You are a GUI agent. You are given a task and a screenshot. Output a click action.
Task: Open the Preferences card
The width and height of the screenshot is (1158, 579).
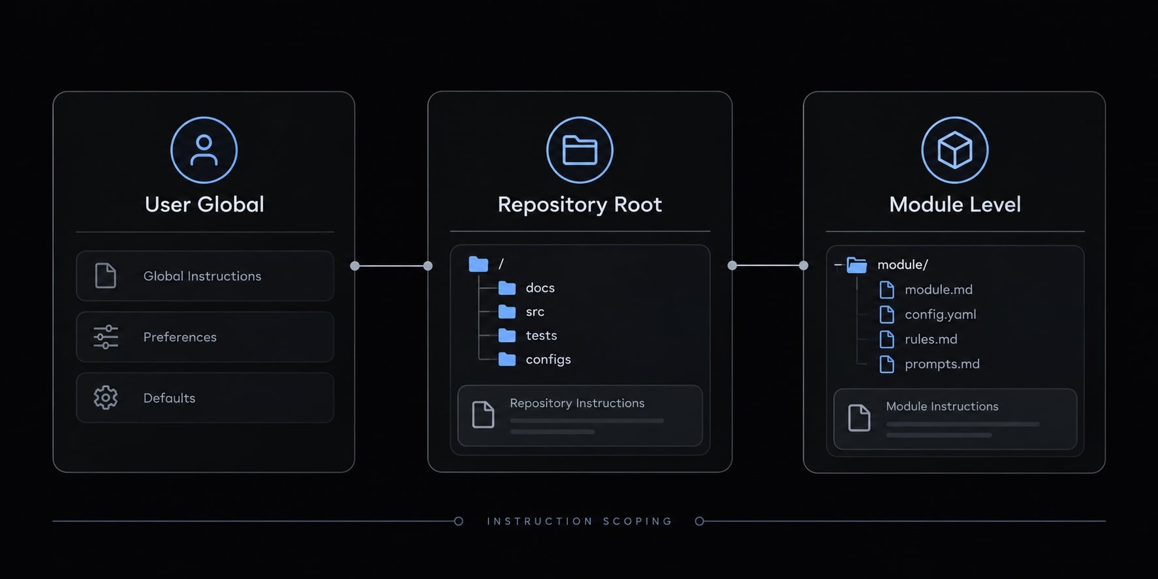[205, 337]
